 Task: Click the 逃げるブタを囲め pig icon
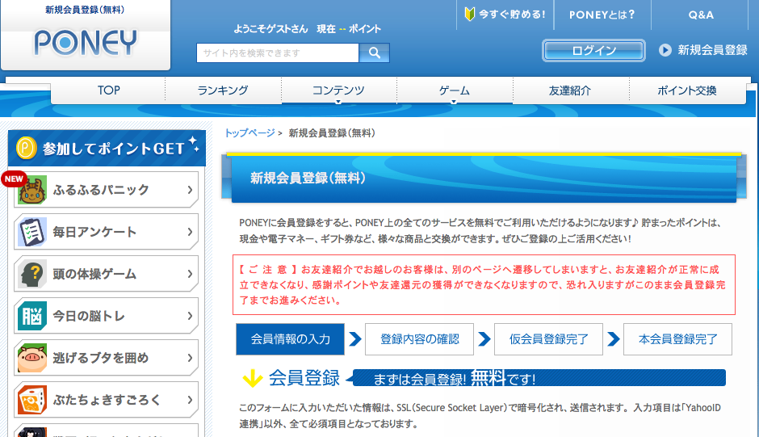32,359
